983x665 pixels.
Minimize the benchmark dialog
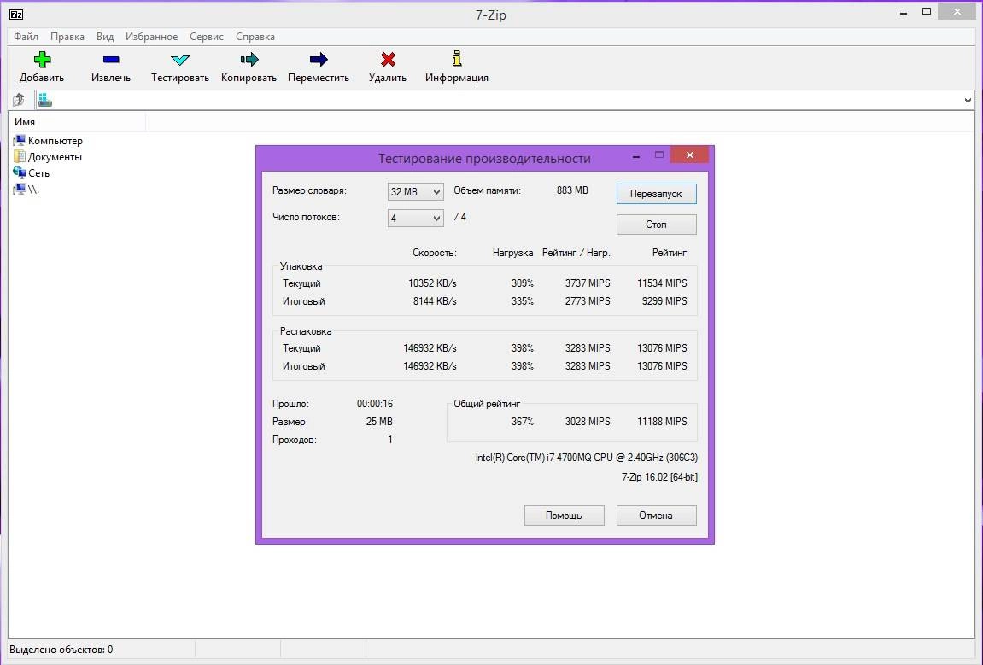click(x=636, y=155)
